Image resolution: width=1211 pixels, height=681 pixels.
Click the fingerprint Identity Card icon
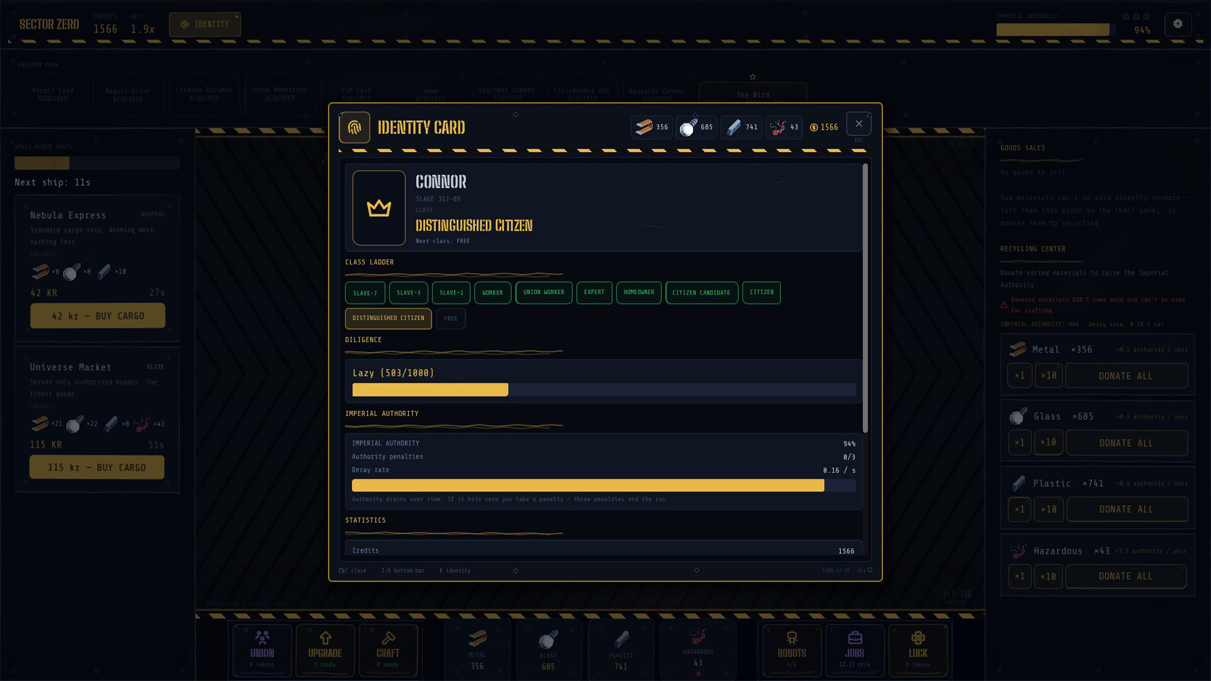tap(354, 127)
